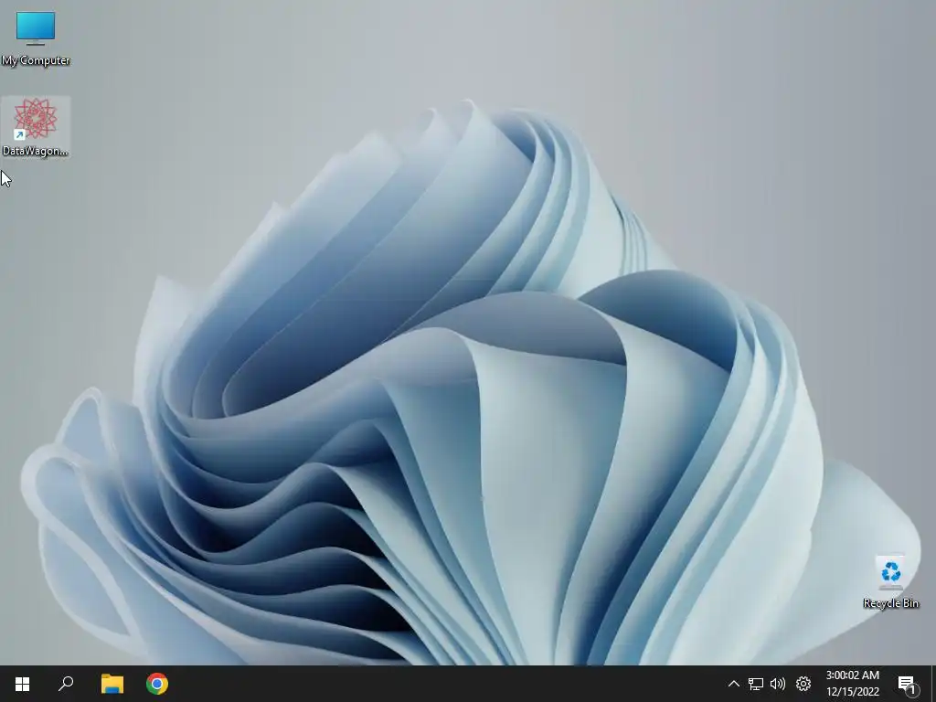Open settings gear in system tray
The width and height of the screenshot is (936, 702).
coord(803,684)
